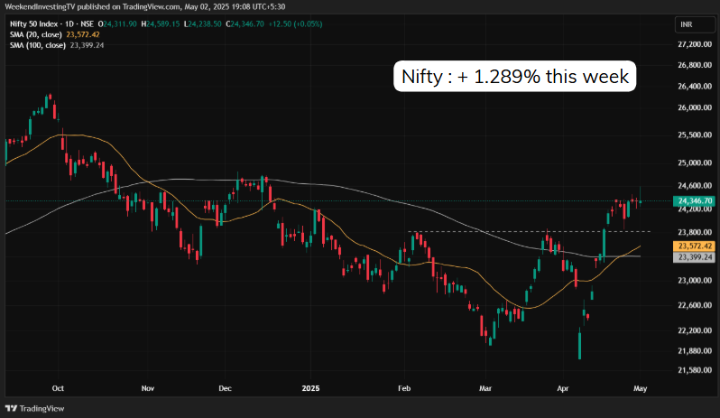Click the high value H24,589.15
Viewport: 720px width, 418px height.
161,23
